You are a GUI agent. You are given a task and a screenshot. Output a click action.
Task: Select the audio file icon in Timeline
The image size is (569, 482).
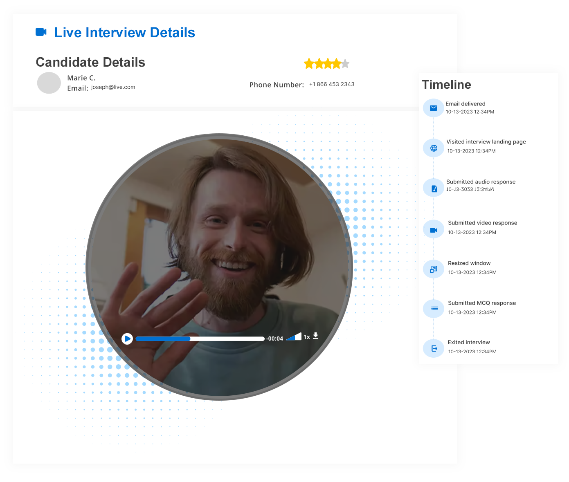pyautogui.click(x=434, y=188)
